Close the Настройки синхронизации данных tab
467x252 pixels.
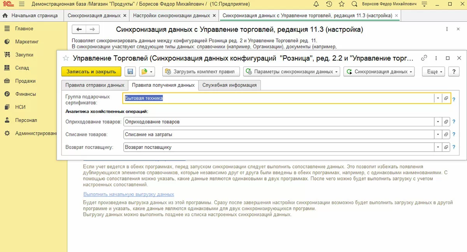(x=214, y=16)
